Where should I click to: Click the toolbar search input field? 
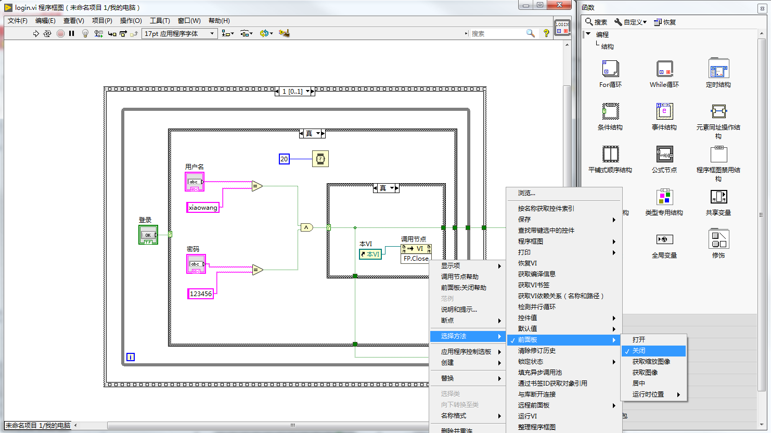(x=497, y=33)
